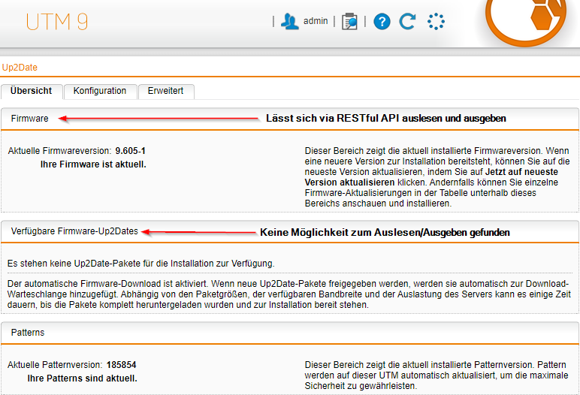The image size is (580, 395).
Task: Click the dotted circle activity icon
Action: tap(436, 22)
